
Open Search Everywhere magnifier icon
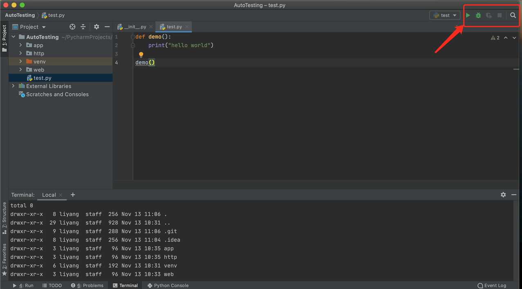tap(513, 15)
